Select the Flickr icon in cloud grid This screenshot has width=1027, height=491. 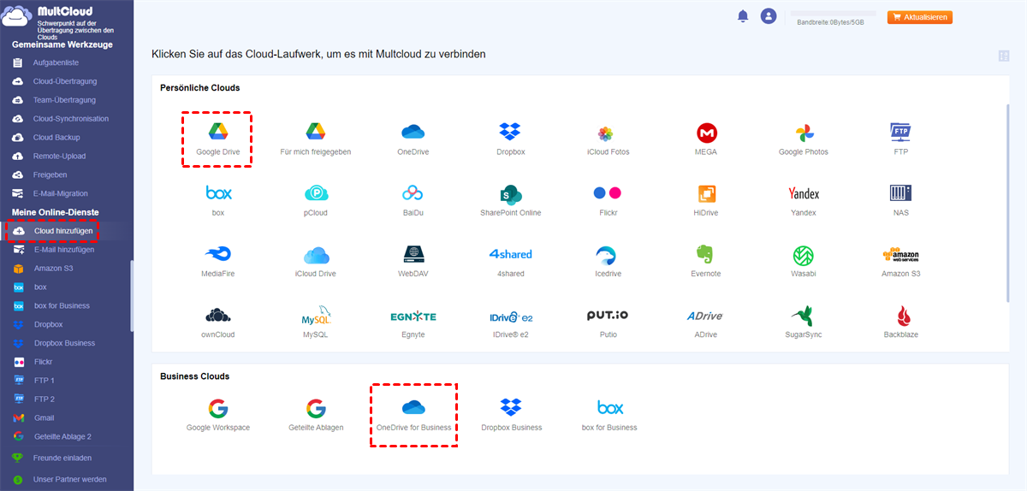[608, 193]
